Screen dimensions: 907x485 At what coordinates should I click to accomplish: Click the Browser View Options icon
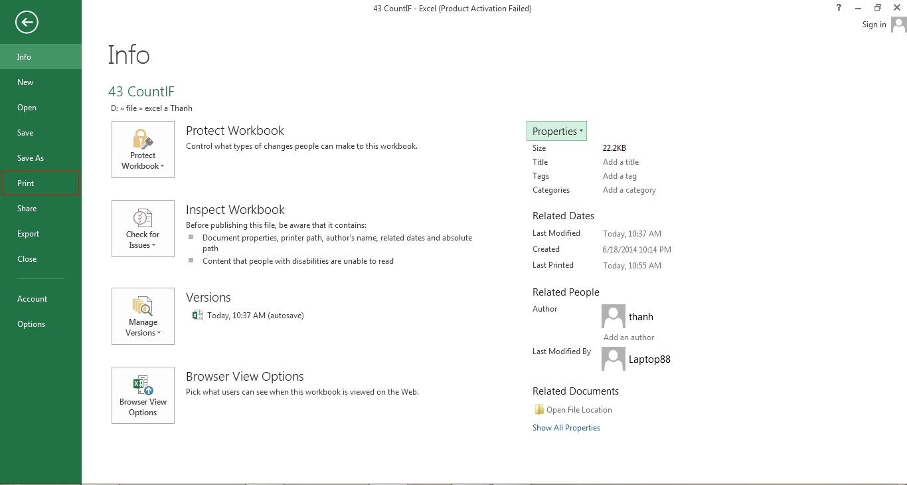tap(143, 395)
